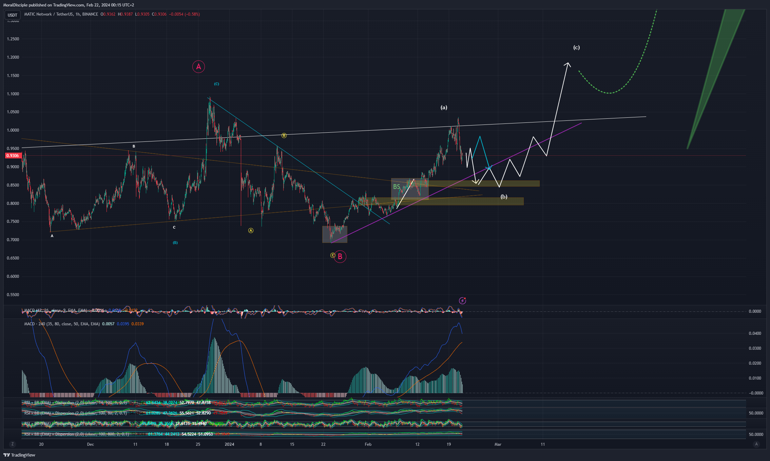Click the green BS label on chart

click(x=397, y=187)
